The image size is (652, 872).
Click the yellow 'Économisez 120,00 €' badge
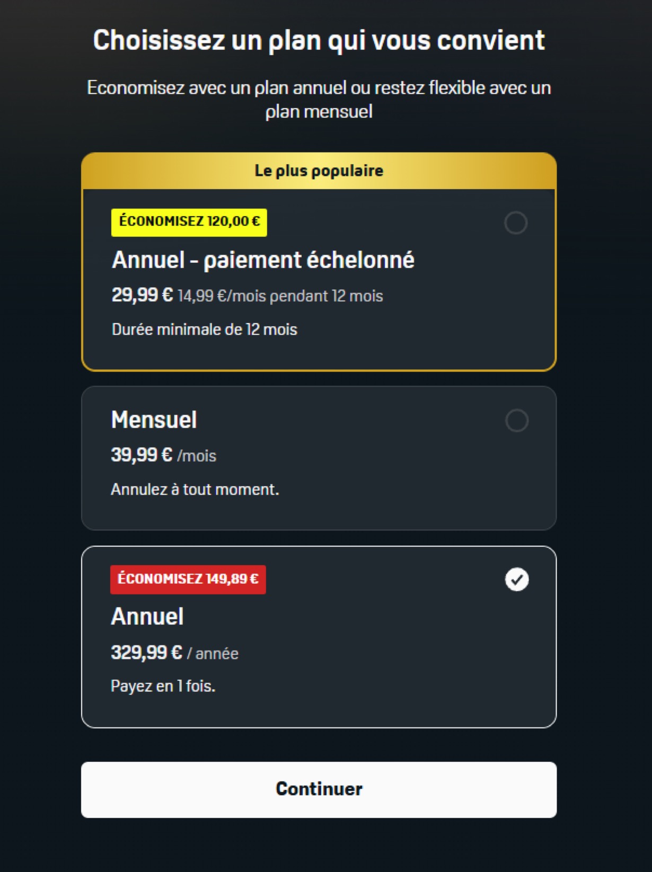[x=189, y=222]
